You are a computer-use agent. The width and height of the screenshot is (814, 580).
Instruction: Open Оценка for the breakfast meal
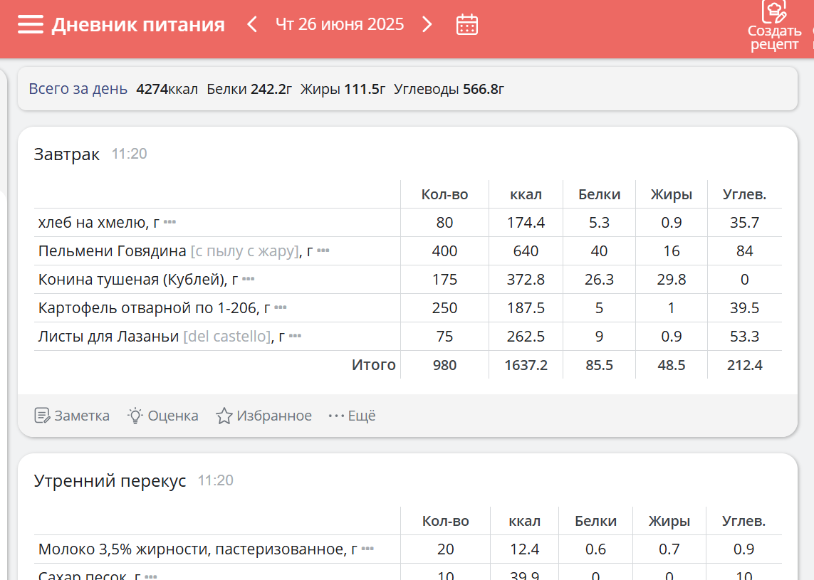pyautogui.click(x=163, y=416)
